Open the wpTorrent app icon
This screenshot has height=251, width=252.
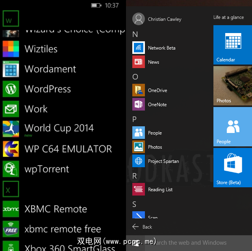11,169
